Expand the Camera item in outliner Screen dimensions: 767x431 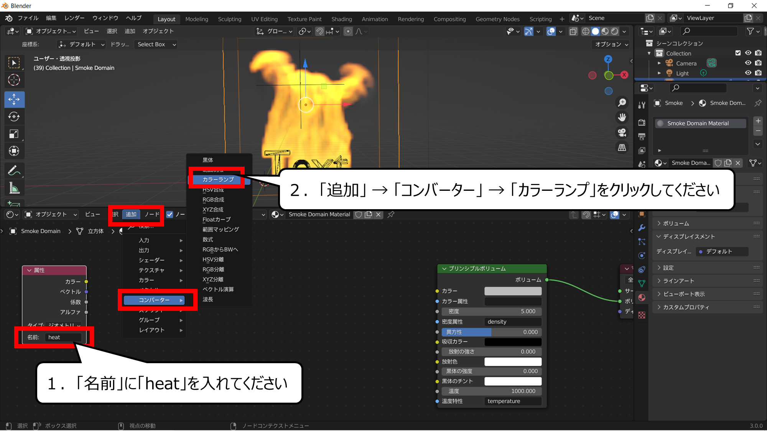659,63
